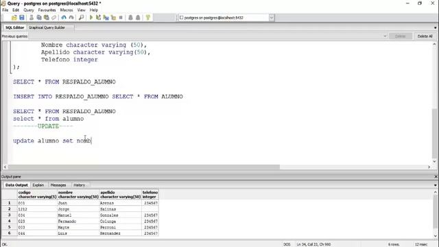This screenshot has width=439, height=247.
Task: Click the Cancel query stop icon
Action: [121, 18]
